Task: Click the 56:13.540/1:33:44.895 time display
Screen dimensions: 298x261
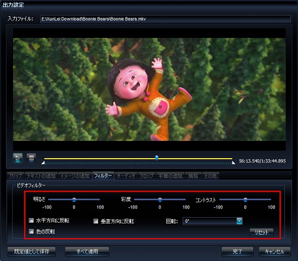Action: 262,161
